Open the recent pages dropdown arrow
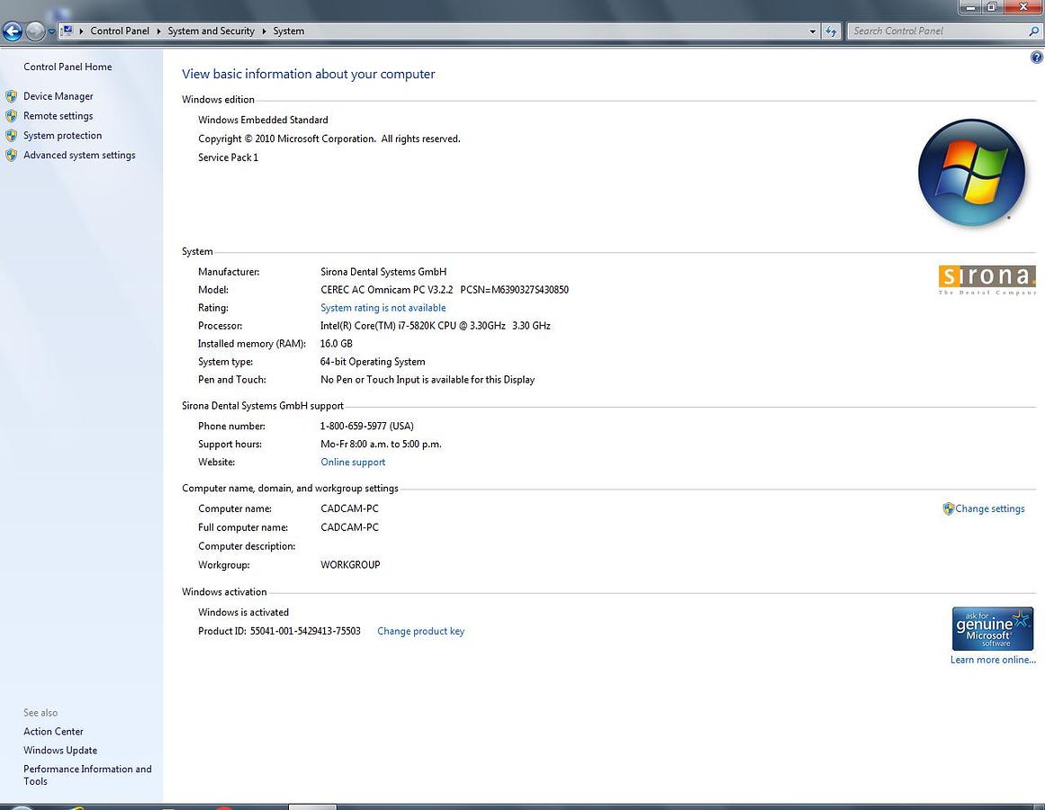Image resolution: width=1045 pixels, height=810 pixels. tap(51, 31)
